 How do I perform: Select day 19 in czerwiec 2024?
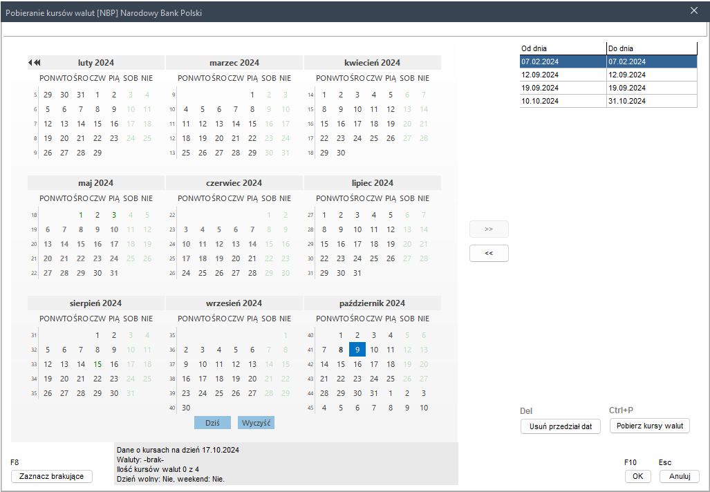pos(219,258)
